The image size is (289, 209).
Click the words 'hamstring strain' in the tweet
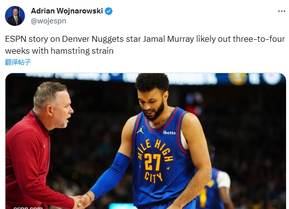coord(82,51)
